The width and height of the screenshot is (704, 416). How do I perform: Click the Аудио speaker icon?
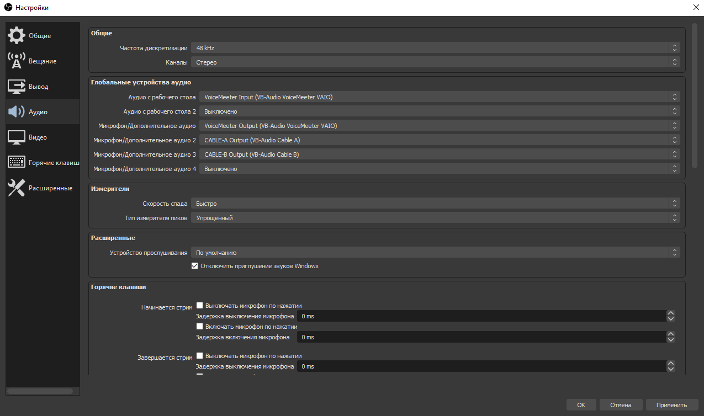pos(17,112)
